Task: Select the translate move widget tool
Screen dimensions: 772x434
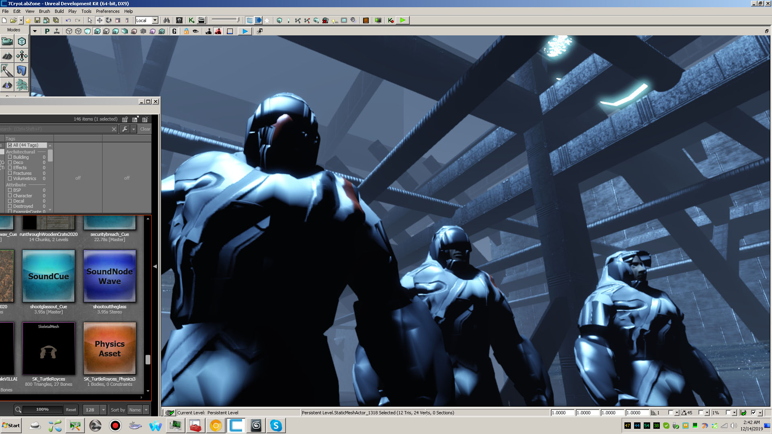Action: 99,20
